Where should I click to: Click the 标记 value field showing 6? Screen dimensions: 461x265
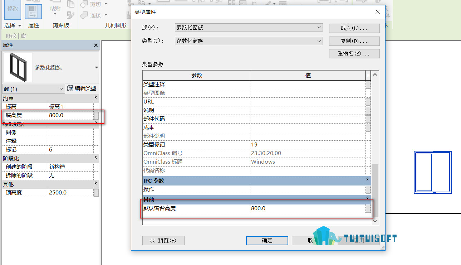(x=71, y=150)
